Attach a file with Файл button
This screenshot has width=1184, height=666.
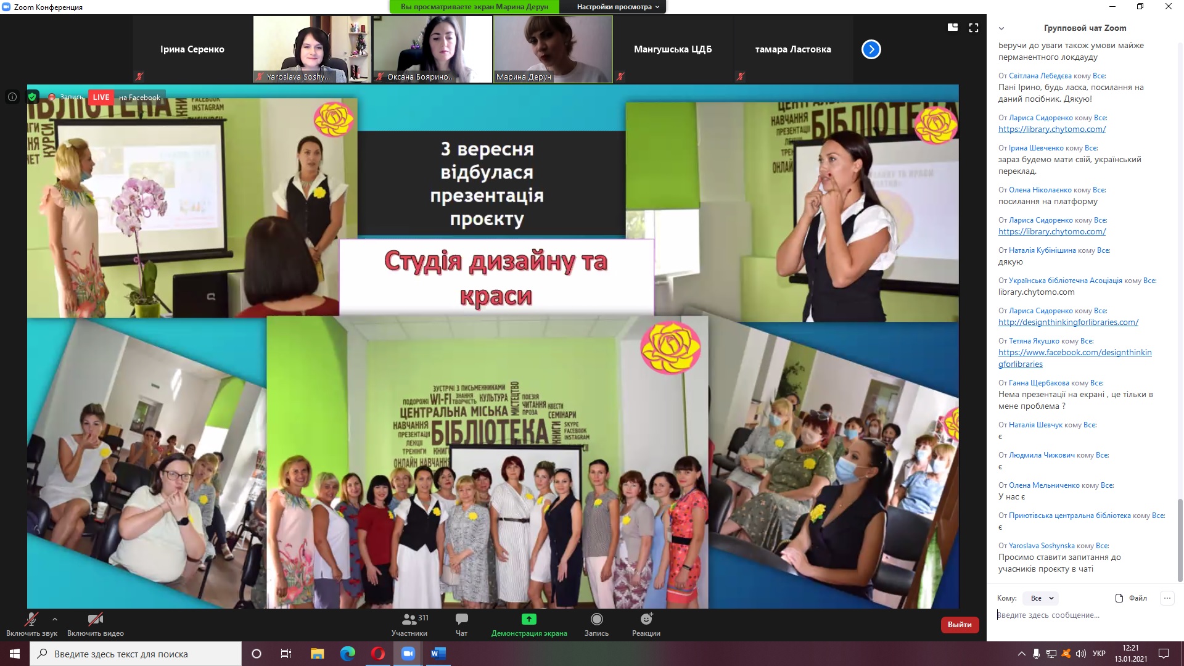click(x=1131, y=598)
